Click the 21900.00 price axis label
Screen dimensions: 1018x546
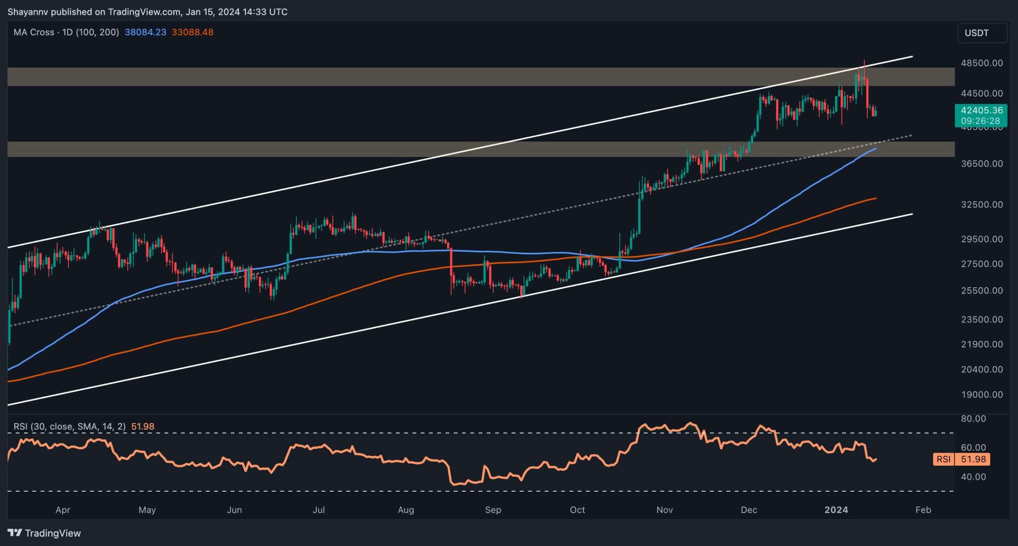[x=981, y=344]
